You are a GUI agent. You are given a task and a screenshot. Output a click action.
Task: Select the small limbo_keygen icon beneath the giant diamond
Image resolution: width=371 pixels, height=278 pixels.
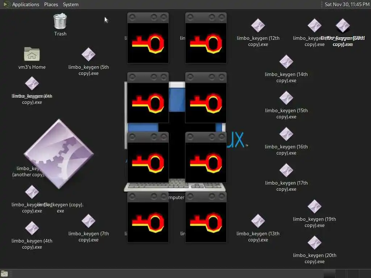[32, 192]
